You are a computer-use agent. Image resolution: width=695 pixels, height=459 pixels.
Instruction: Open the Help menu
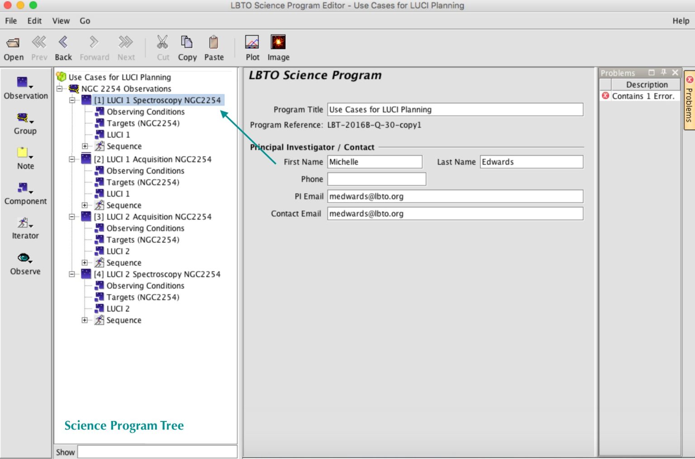point(681,21)
